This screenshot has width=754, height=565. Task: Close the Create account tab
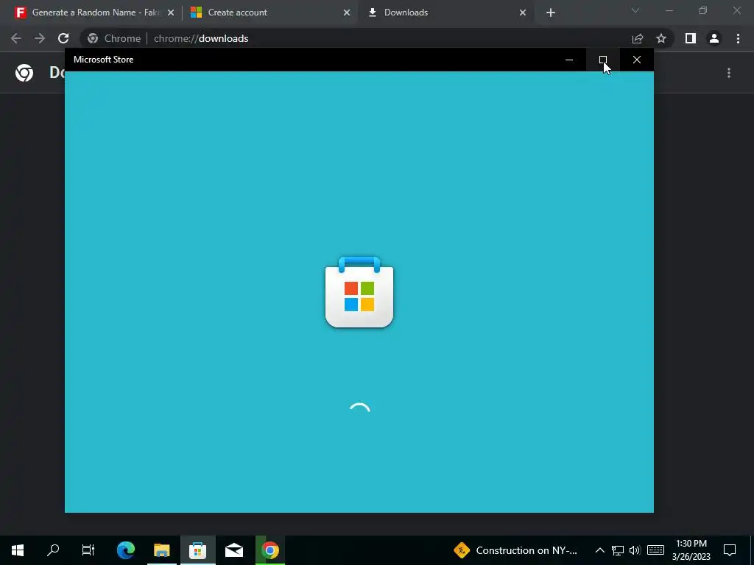(347, 13)
